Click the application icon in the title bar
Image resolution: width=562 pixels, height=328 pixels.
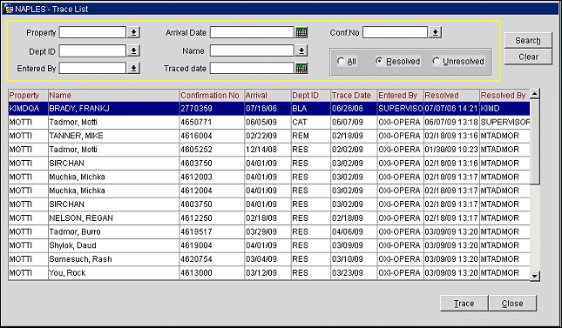coord(8,9)
